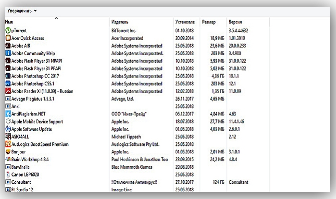Click the Acer Quick Access icon
336x199 pixels.
(8, 38)
